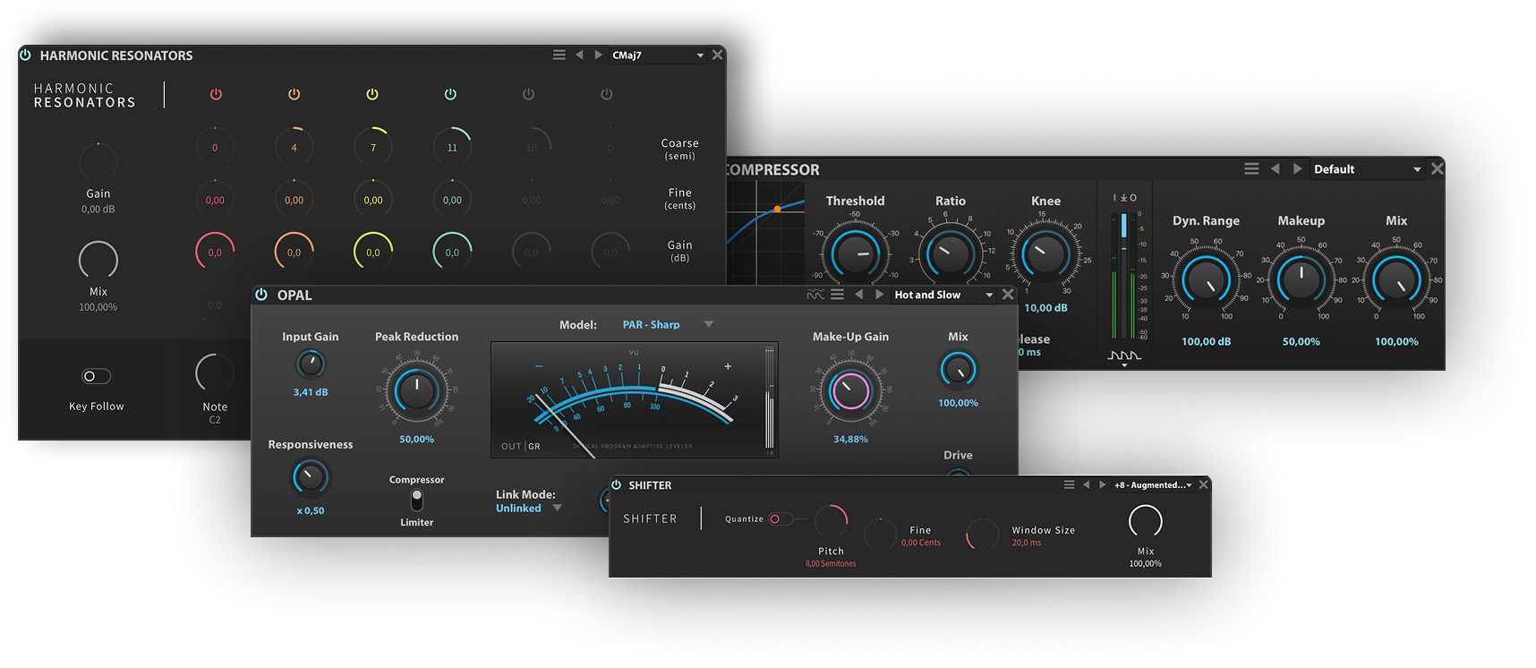Click the 100,00% Mix value in Harmonic Resonators
The image size is (1536, 668).
[x=98, y=307]
